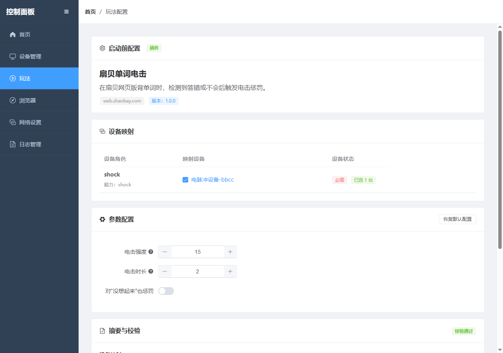This screenshot has height=353, width=503.
Task: Click the 电击强度 value field showing 15
Action: click(x=198, y=252)
